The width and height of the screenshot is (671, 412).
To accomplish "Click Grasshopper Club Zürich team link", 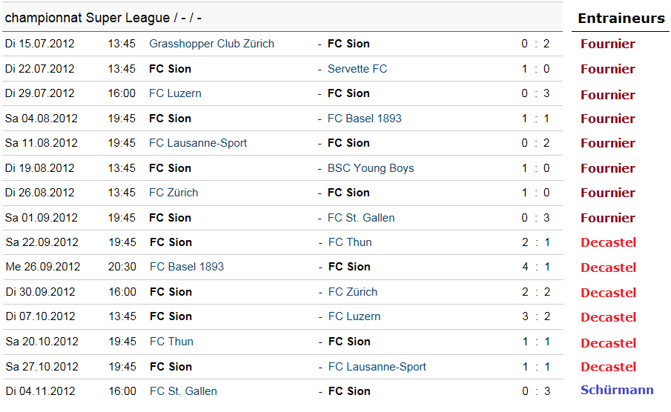I will click(211, 44).
